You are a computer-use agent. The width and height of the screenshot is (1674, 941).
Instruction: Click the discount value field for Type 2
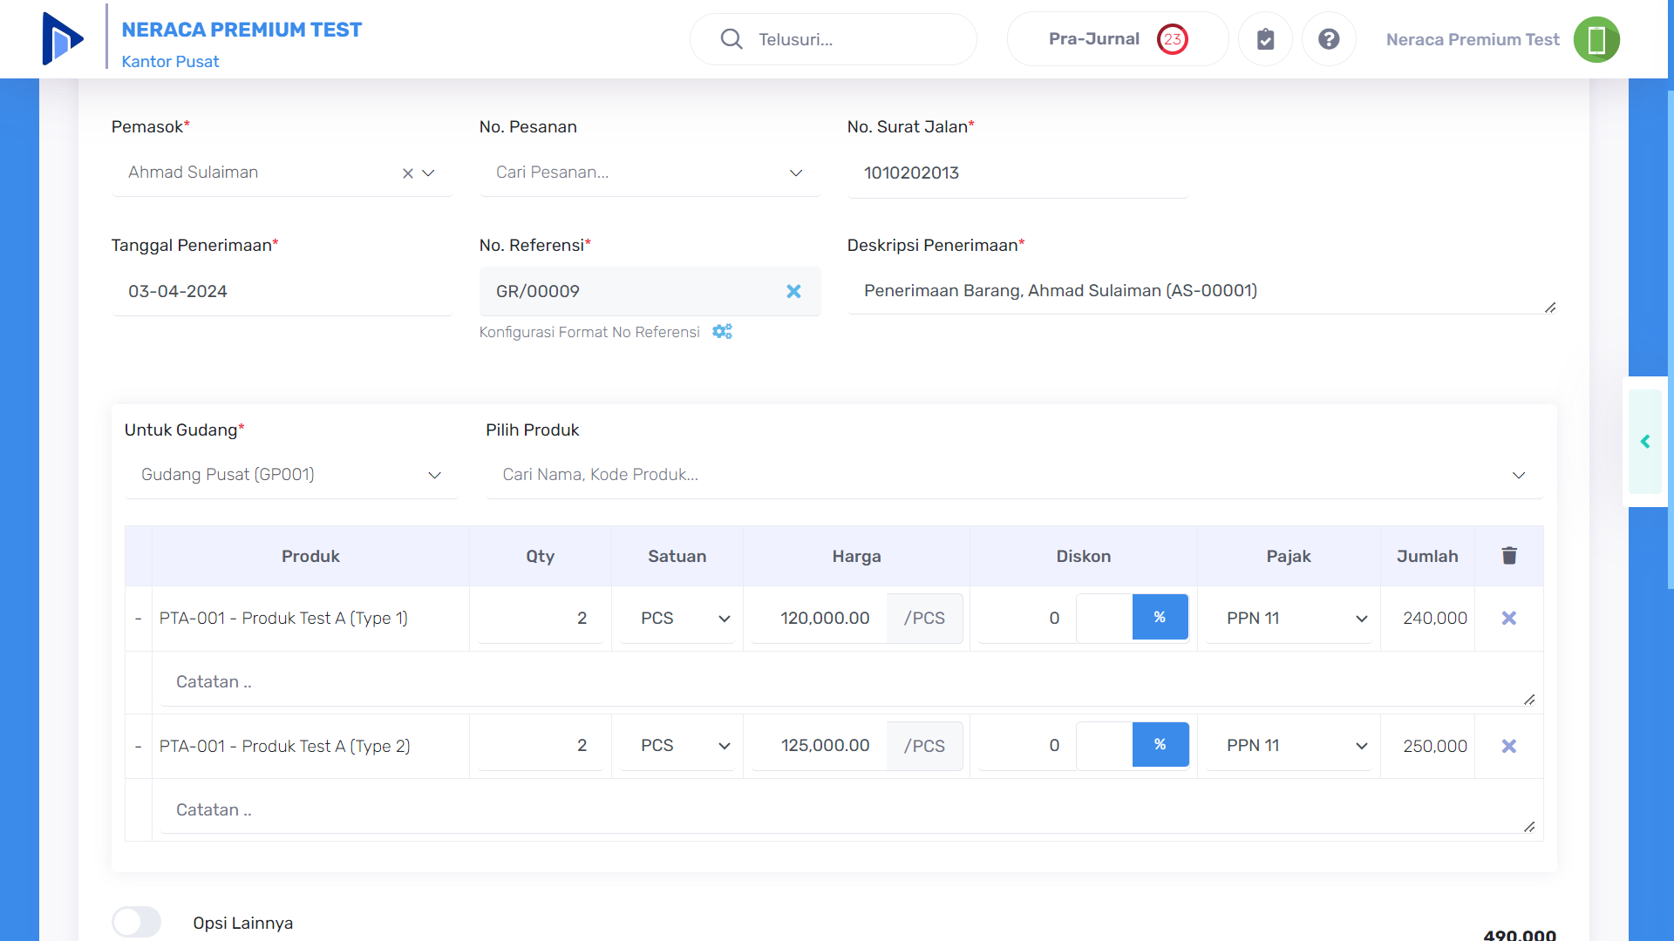(1027, 746)
